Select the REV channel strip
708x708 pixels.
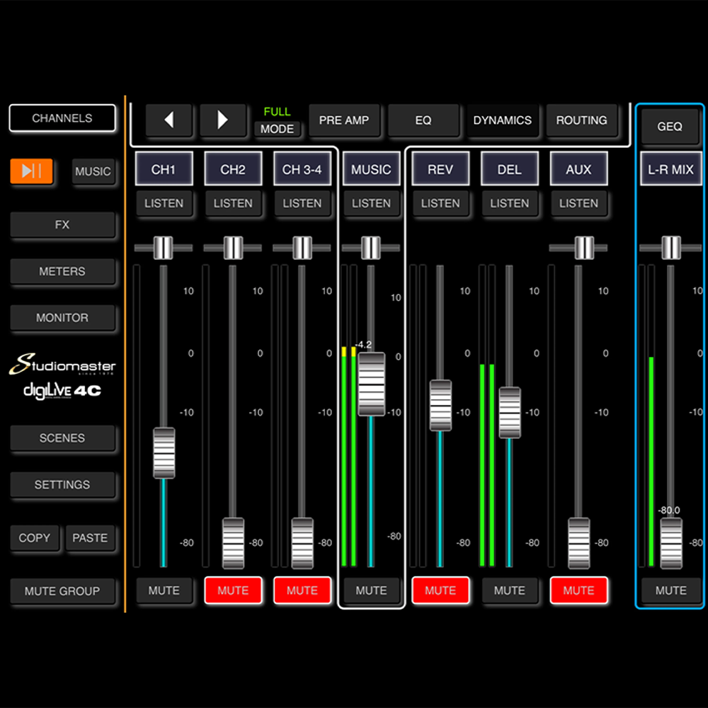tap(440, 169)
